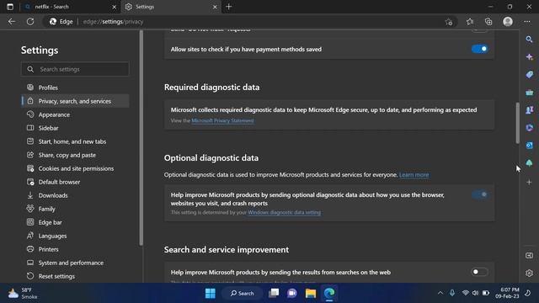Click the page vertical scrollbar thumb
Screen dimensions: 539x303
click(517, 123)
